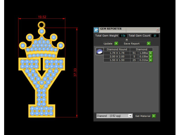Click the Set Material green arrow

[x=154, y=116]
